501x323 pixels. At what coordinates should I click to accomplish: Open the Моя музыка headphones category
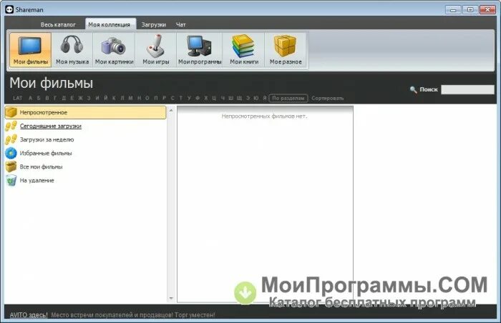72,50
